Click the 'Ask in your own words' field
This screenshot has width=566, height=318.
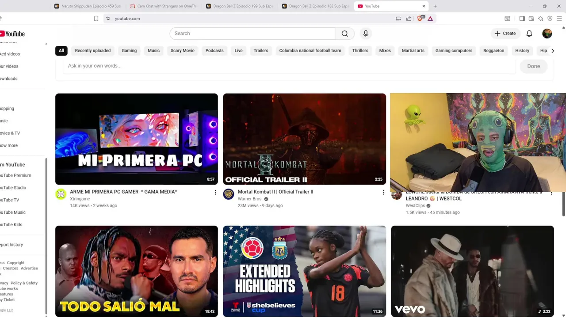(x=290, y=66)
